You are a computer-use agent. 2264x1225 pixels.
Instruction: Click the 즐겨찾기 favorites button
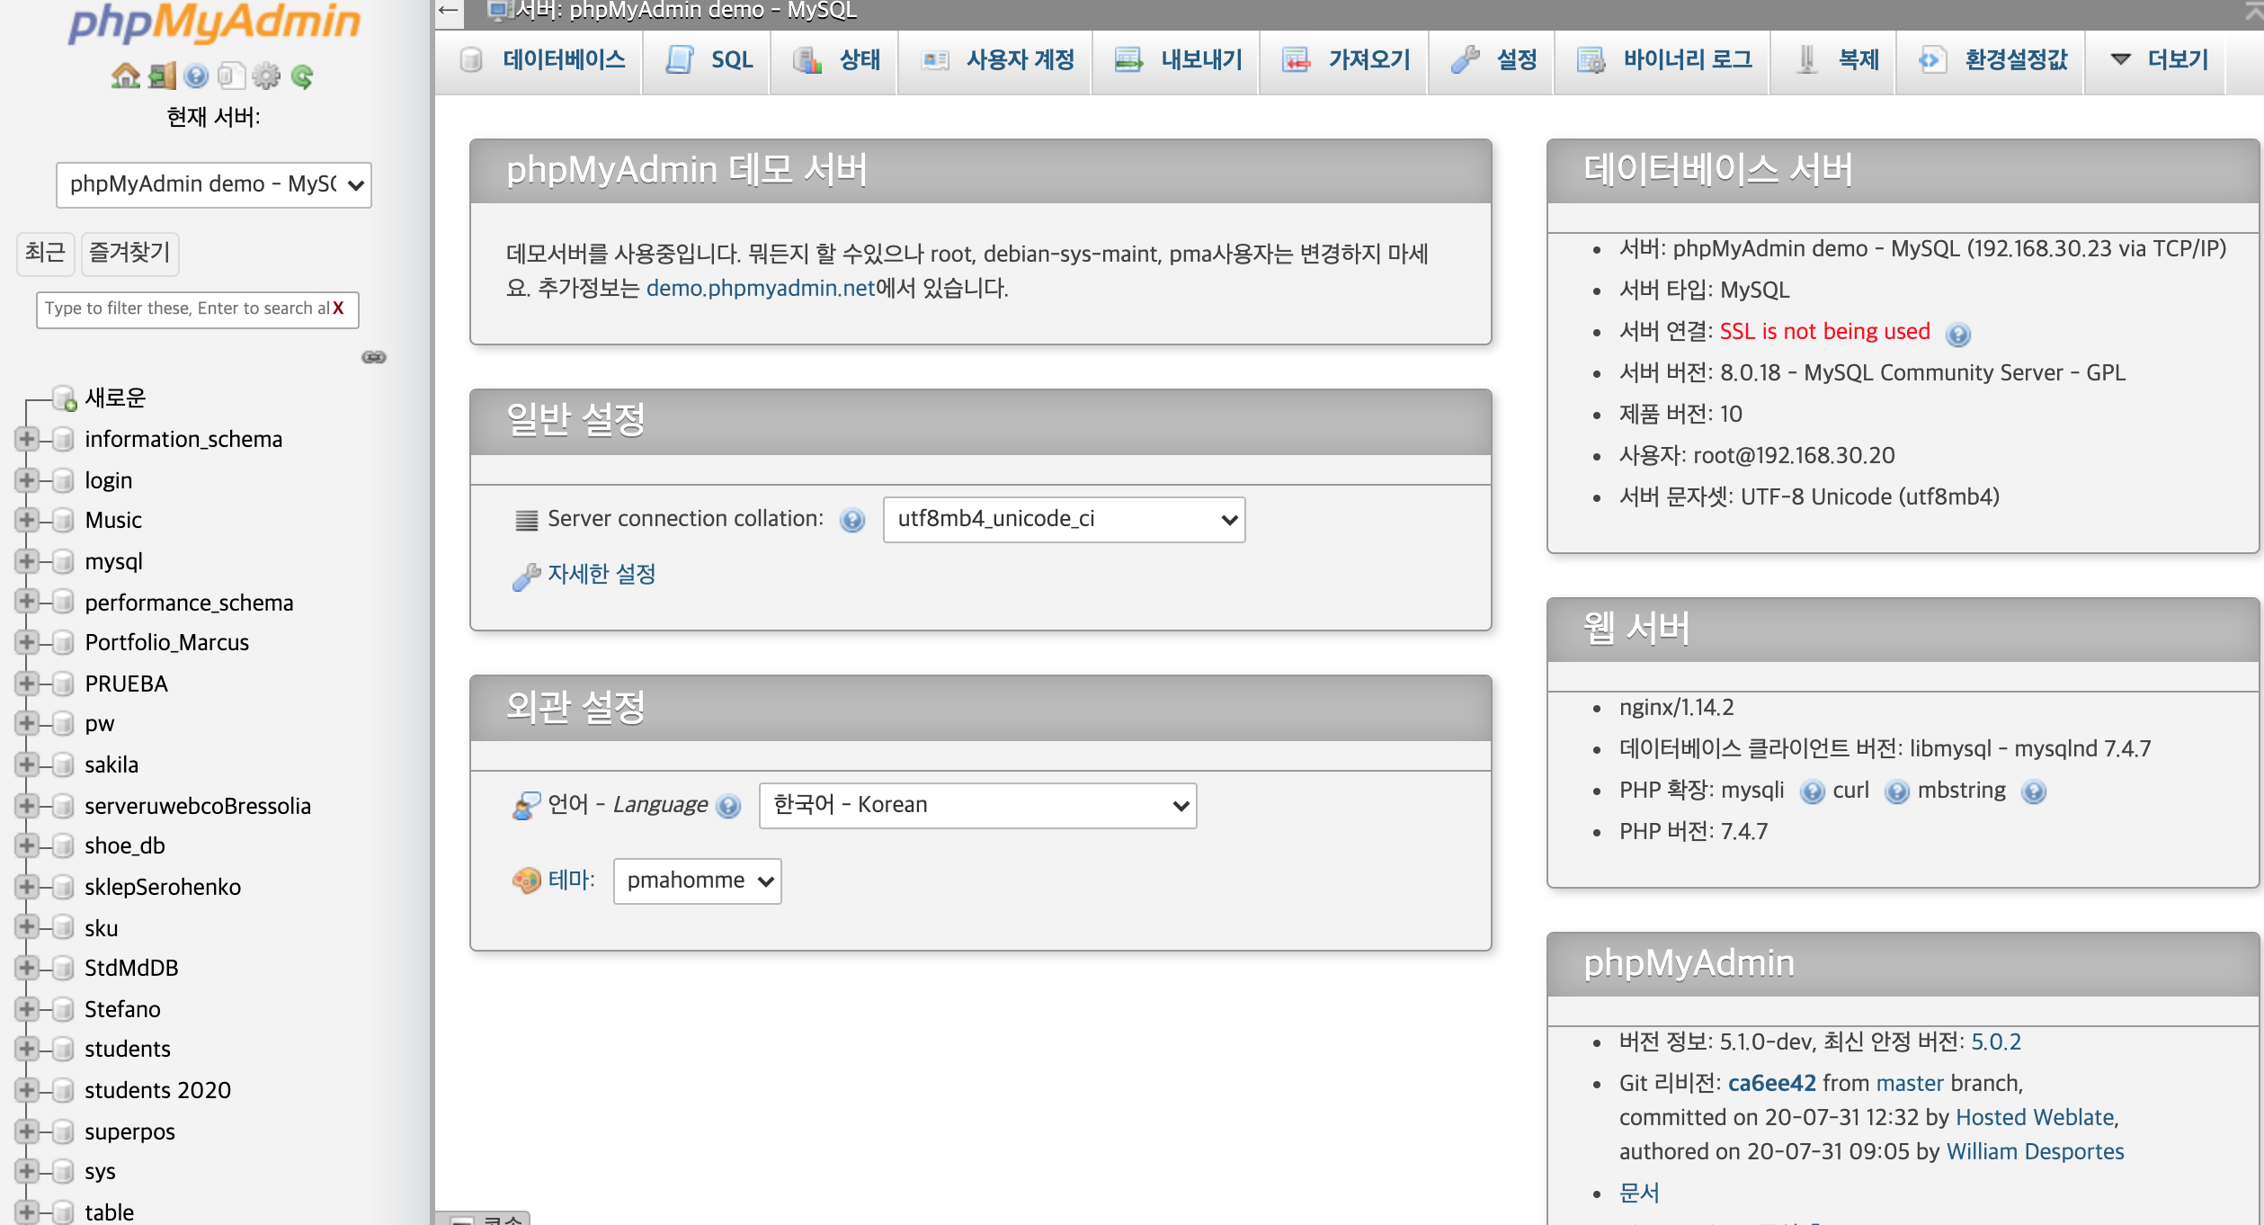(129, 253)
